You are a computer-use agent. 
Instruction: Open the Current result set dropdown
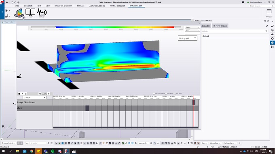pos(192,27)
